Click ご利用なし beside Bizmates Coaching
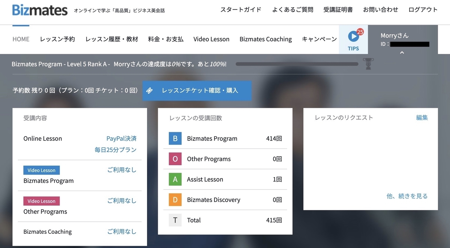 click(122, 232)
